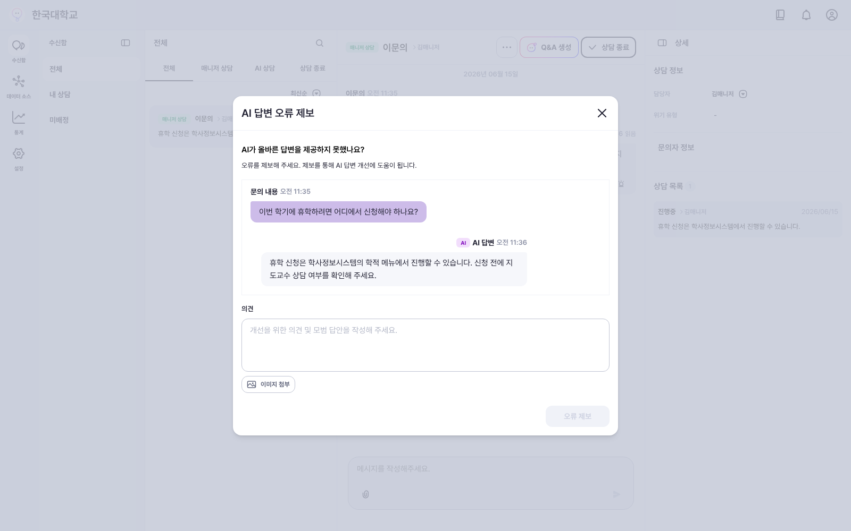Click the 이미지 첨부 button
The height and width of the screenshot is (531, 851).
[268, 384]
